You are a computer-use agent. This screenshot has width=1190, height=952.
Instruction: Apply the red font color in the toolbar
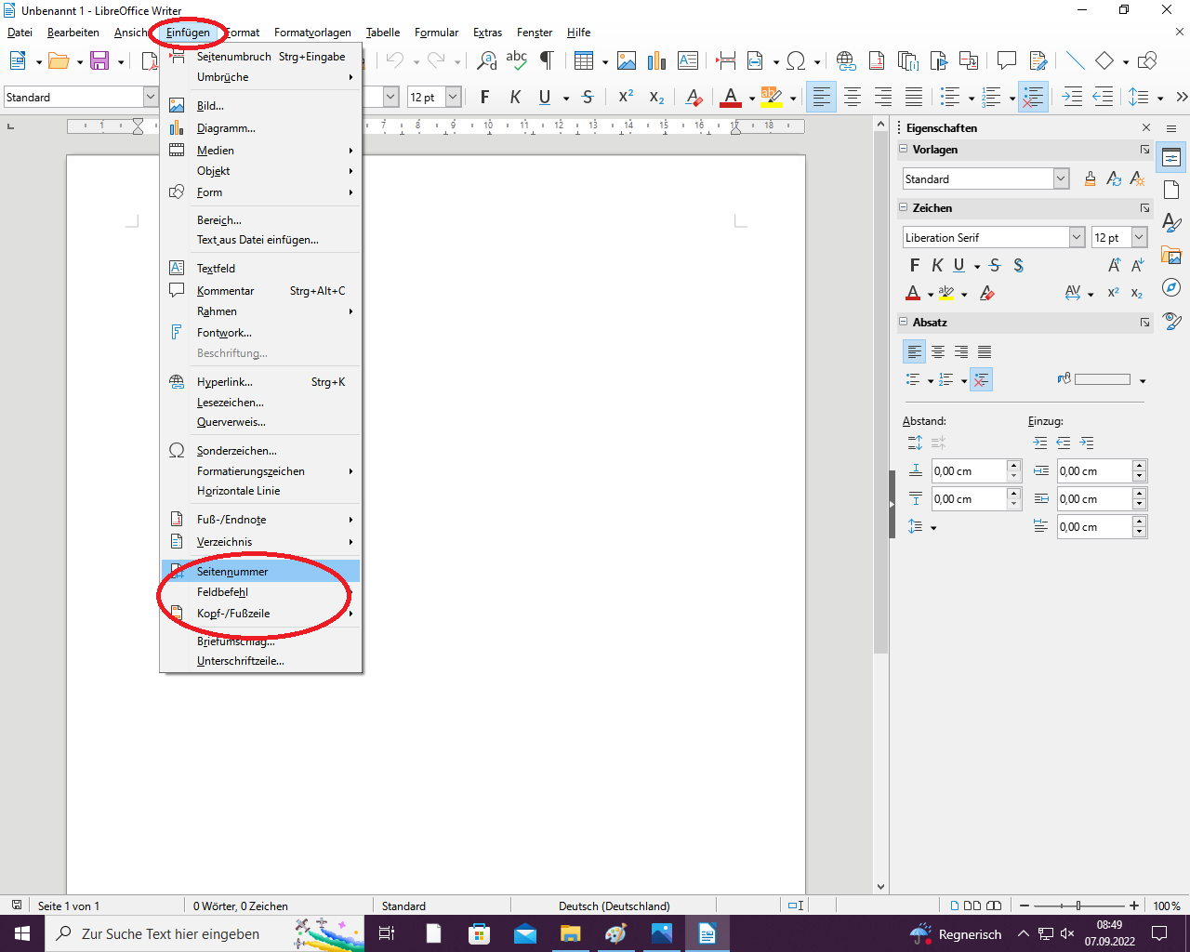[x=731, y=97]
